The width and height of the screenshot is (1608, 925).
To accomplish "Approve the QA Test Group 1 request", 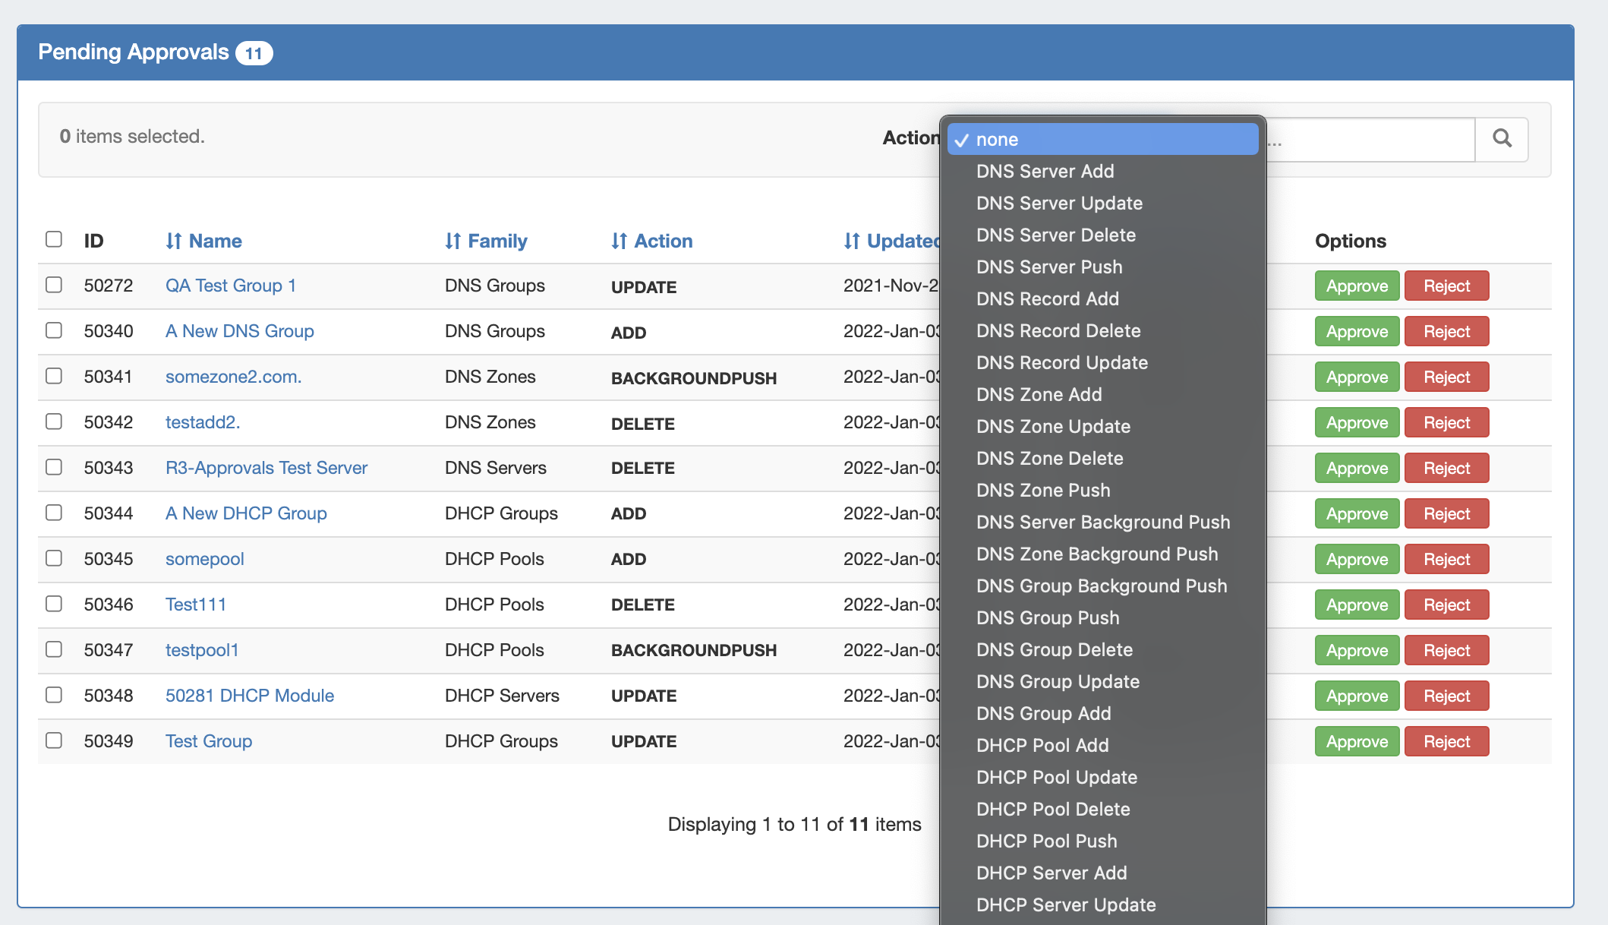I will (1357, 286).
